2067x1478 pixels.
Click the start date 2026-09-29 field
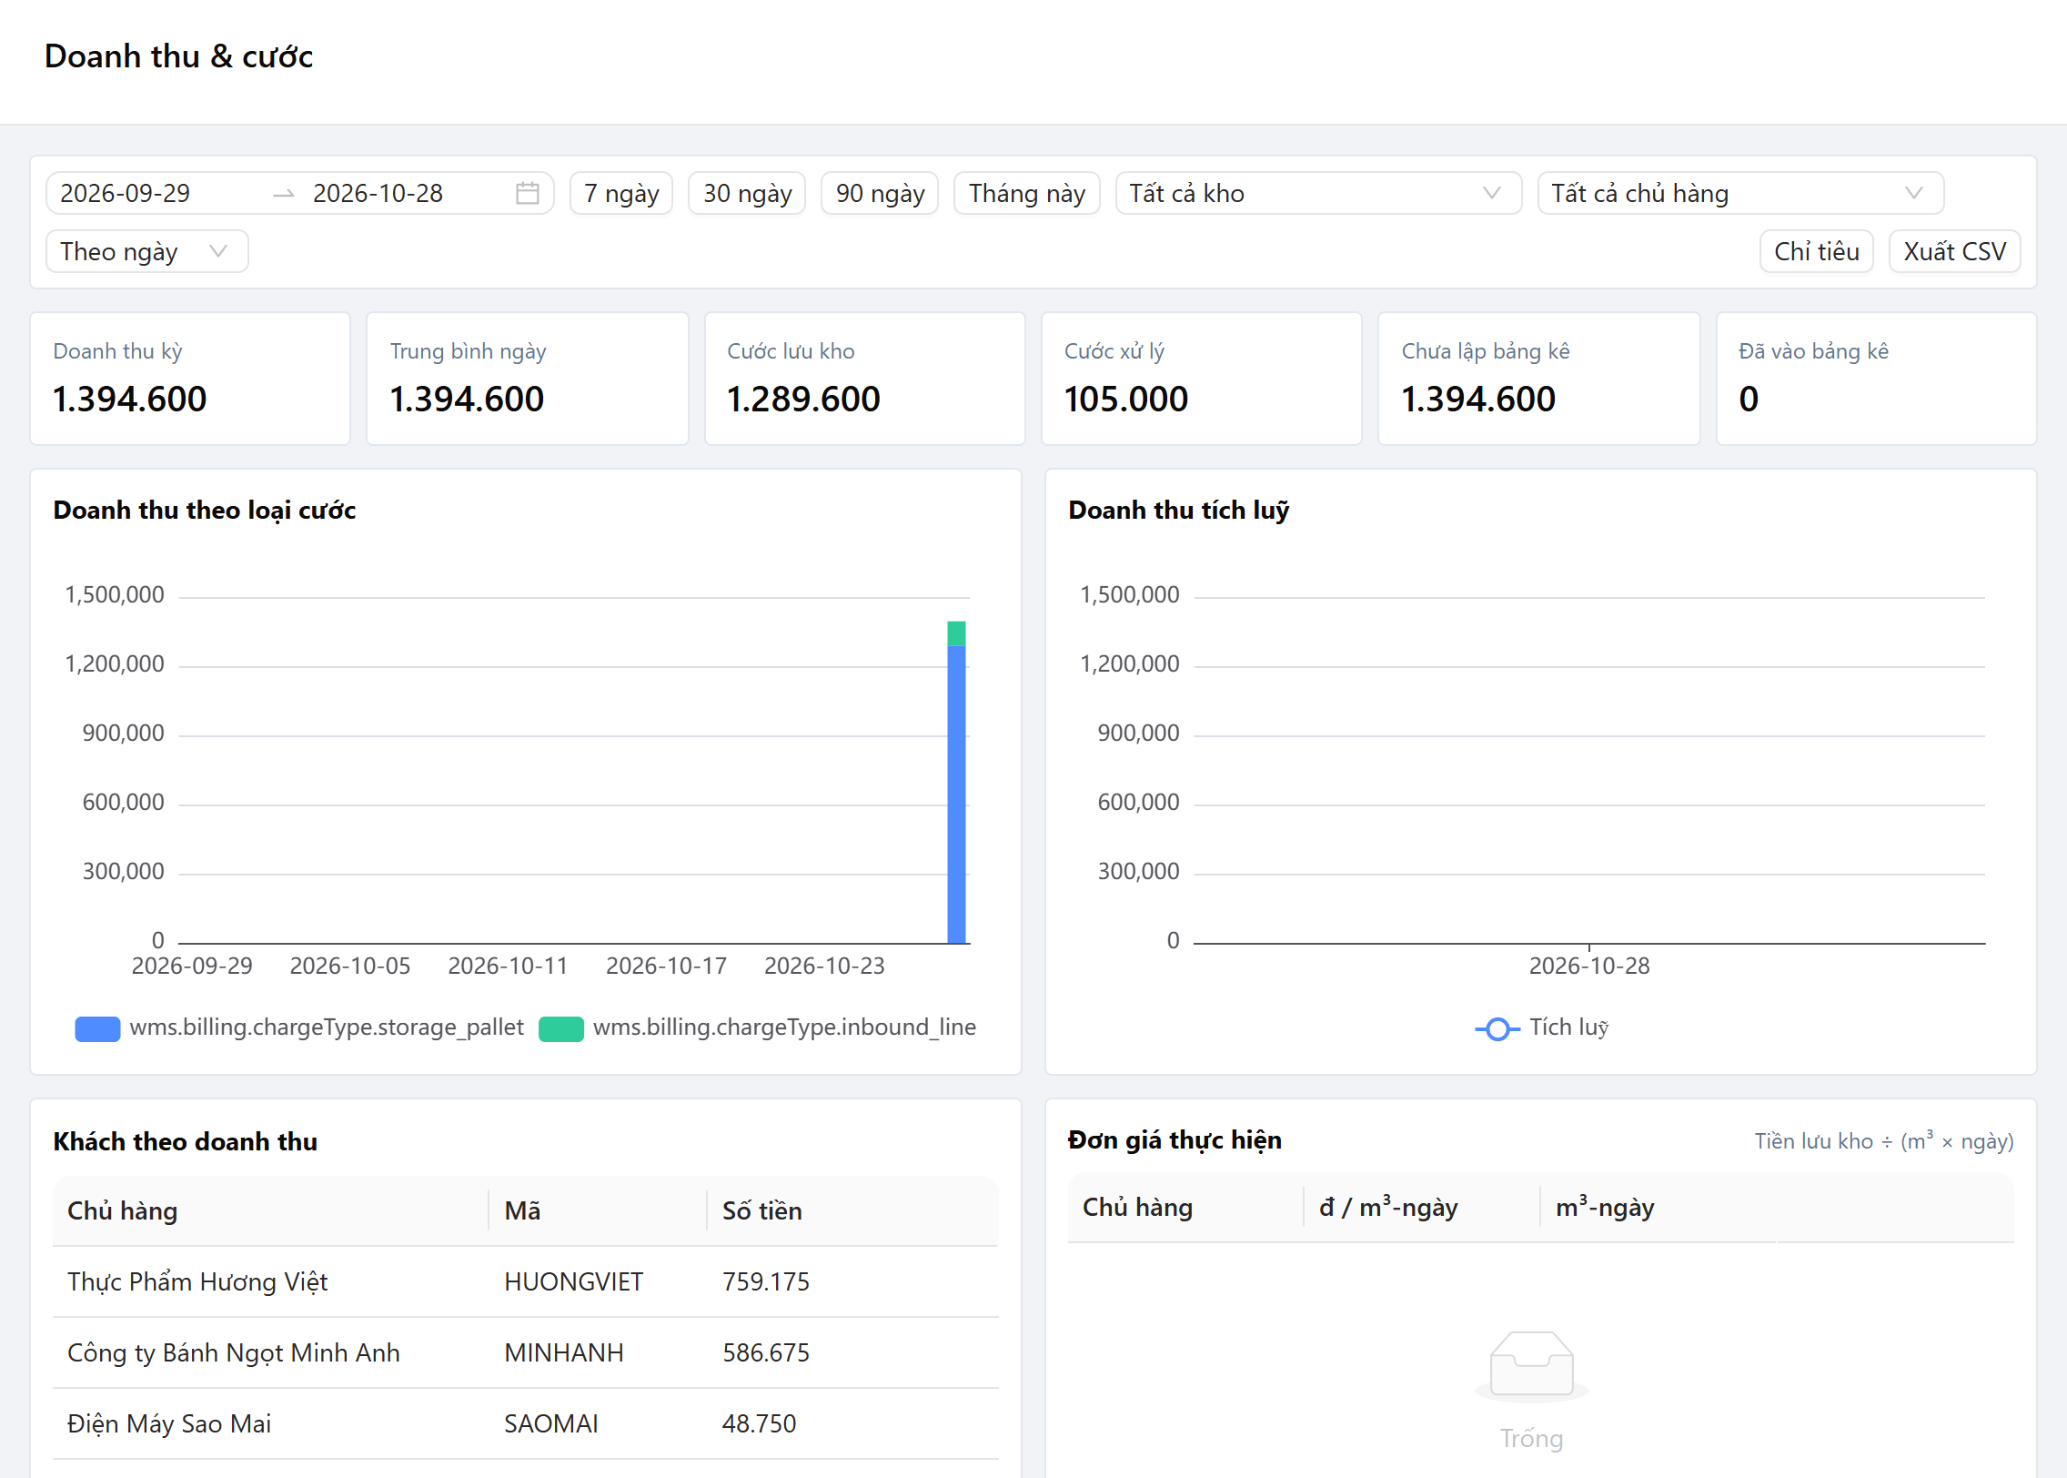(156, 194)
